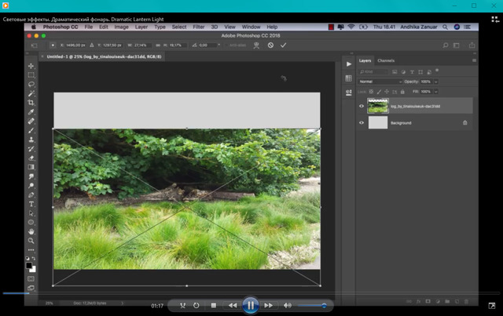Click the Actions play icon in side dock

[348, 64]
